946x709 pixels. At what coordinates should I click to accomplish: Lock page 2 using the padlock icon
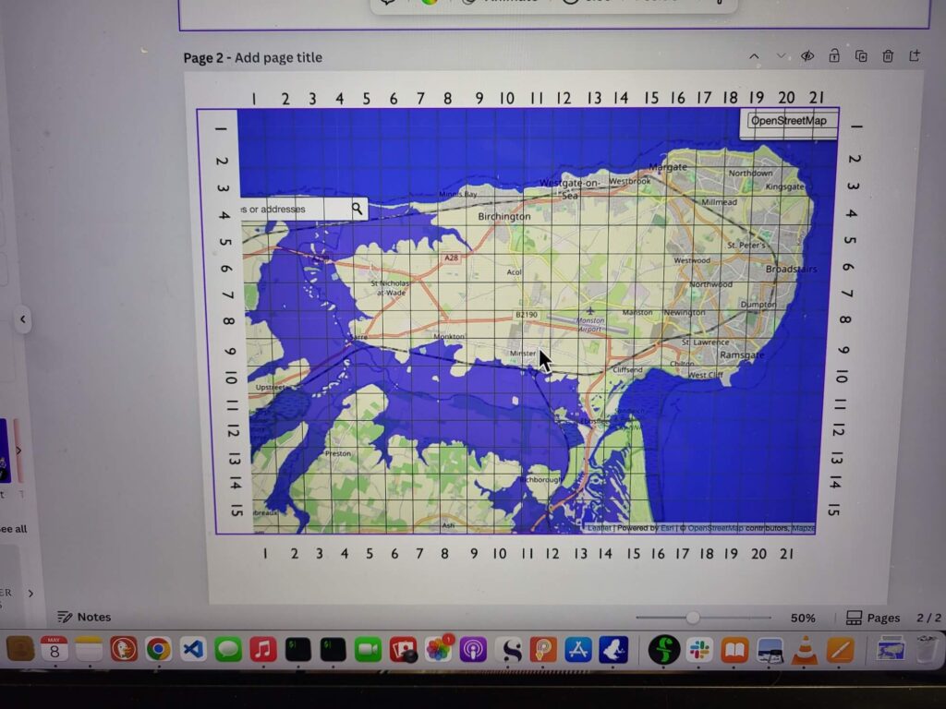coord(834,56)
